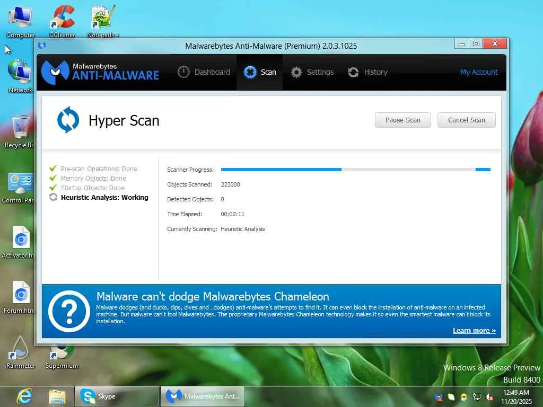The height and width of the screenshot is (407, 543).
Task: Switch to Skype taskbar button
Action: click(117, 396)
